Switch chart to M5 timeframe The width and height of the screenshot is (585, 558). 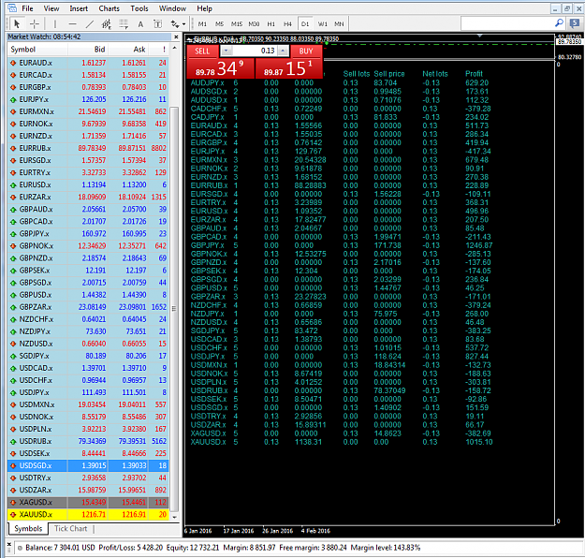219,24
